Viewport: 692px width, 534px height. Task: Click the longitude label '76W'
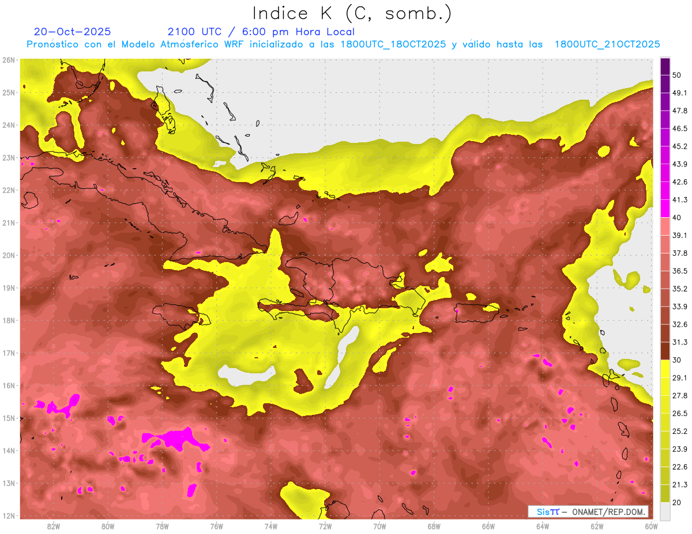click(x=217, y=527)
